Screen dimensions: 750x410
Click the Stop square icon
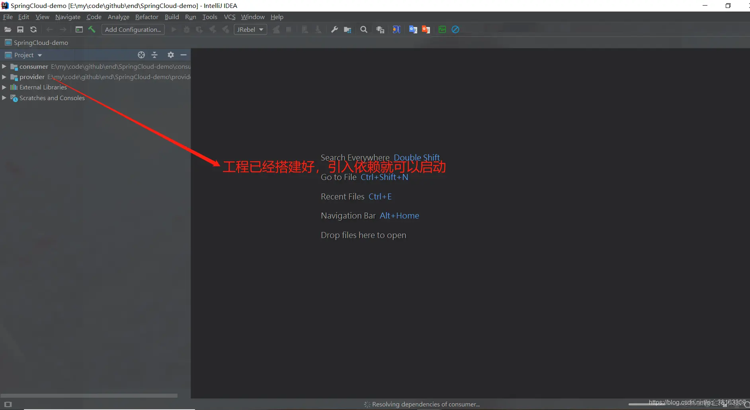coord(289,29)
